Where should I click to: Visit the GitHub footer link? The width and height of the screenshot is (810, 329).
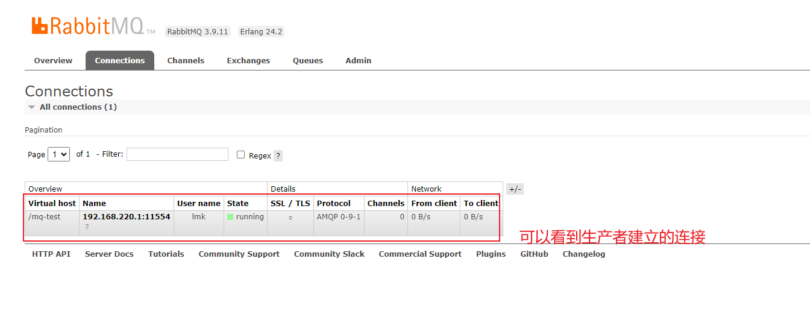coord(534,254)
